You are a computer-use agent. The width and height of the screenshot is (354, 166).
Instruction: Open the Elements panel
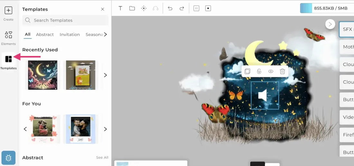(8, 38)
